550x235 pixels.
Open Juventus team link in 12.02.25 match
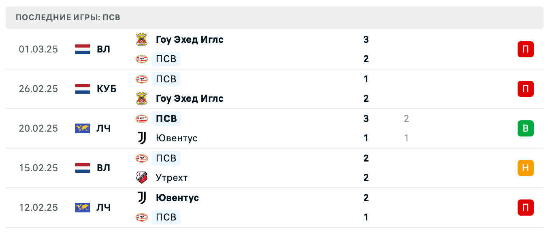[177, 198]
